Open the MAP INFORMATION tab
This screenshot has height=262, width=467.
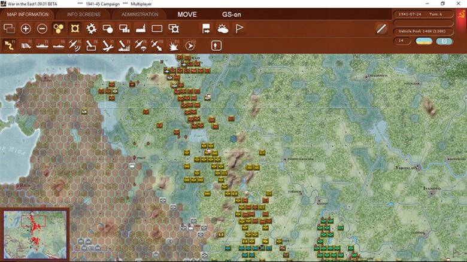pyautogui.click(x=28, y=14)
